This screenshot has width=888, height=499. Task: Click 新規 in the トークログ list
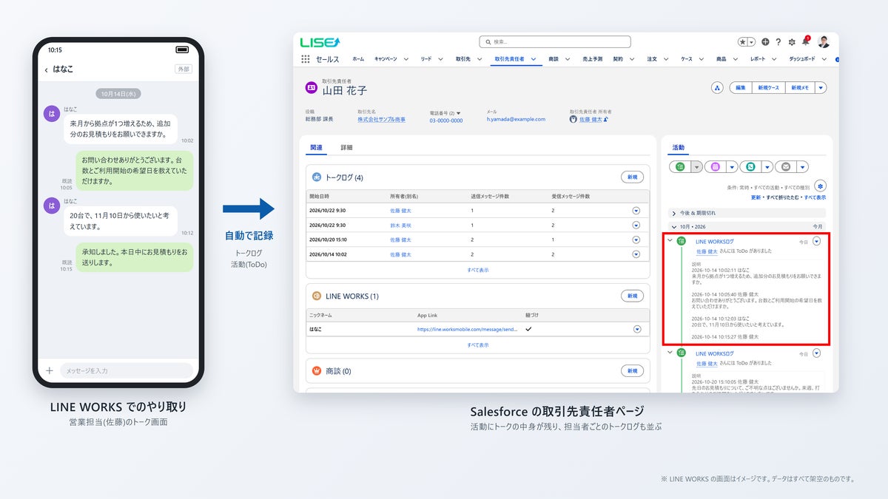coord(632,177)
